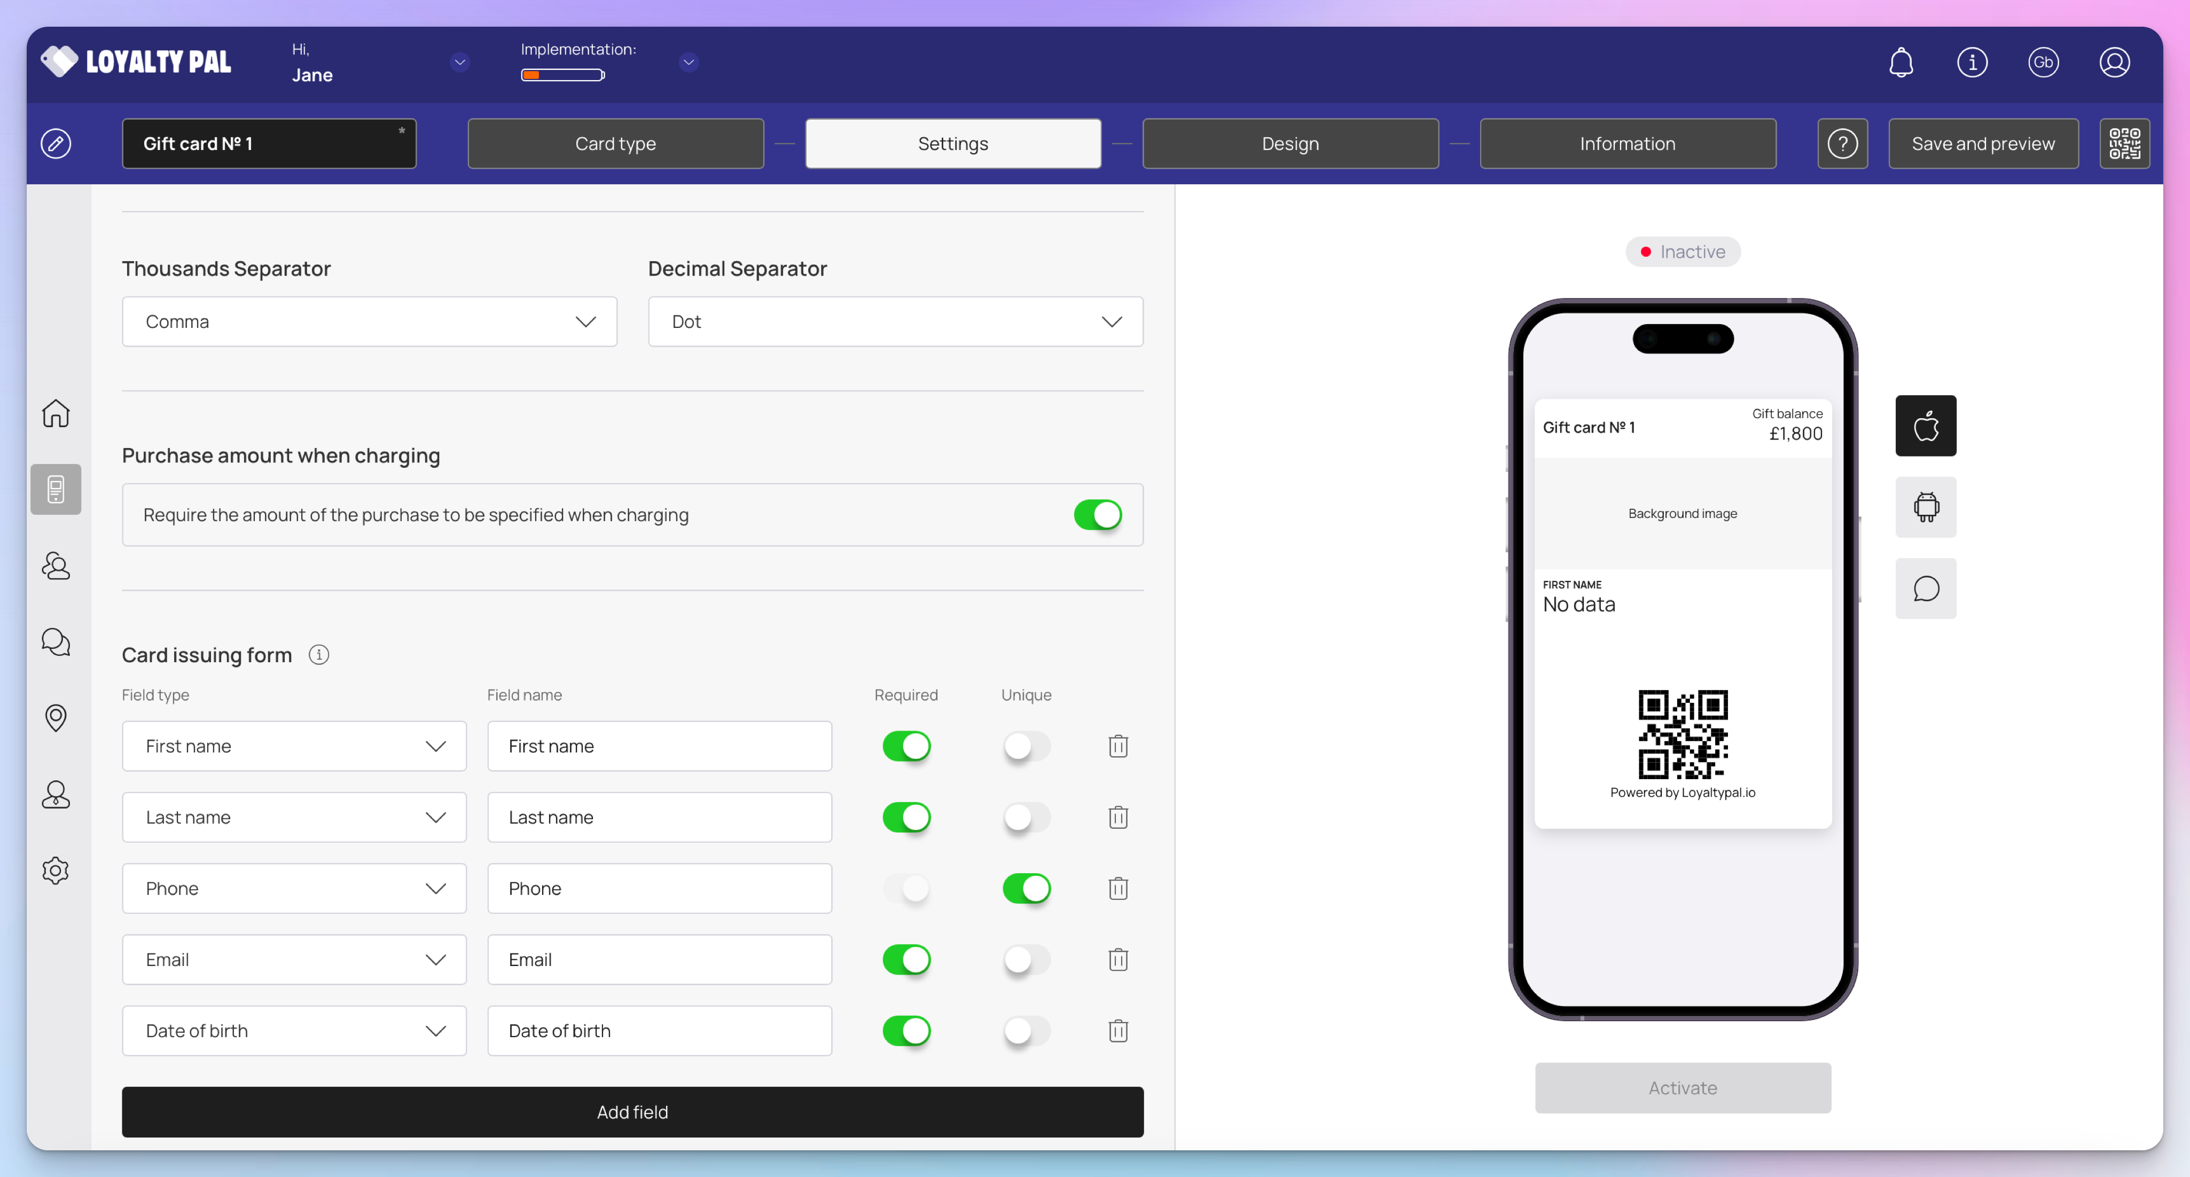2190x1177 pixels.
Task: Delete the Phone field row
Action: click(1118, 888)
